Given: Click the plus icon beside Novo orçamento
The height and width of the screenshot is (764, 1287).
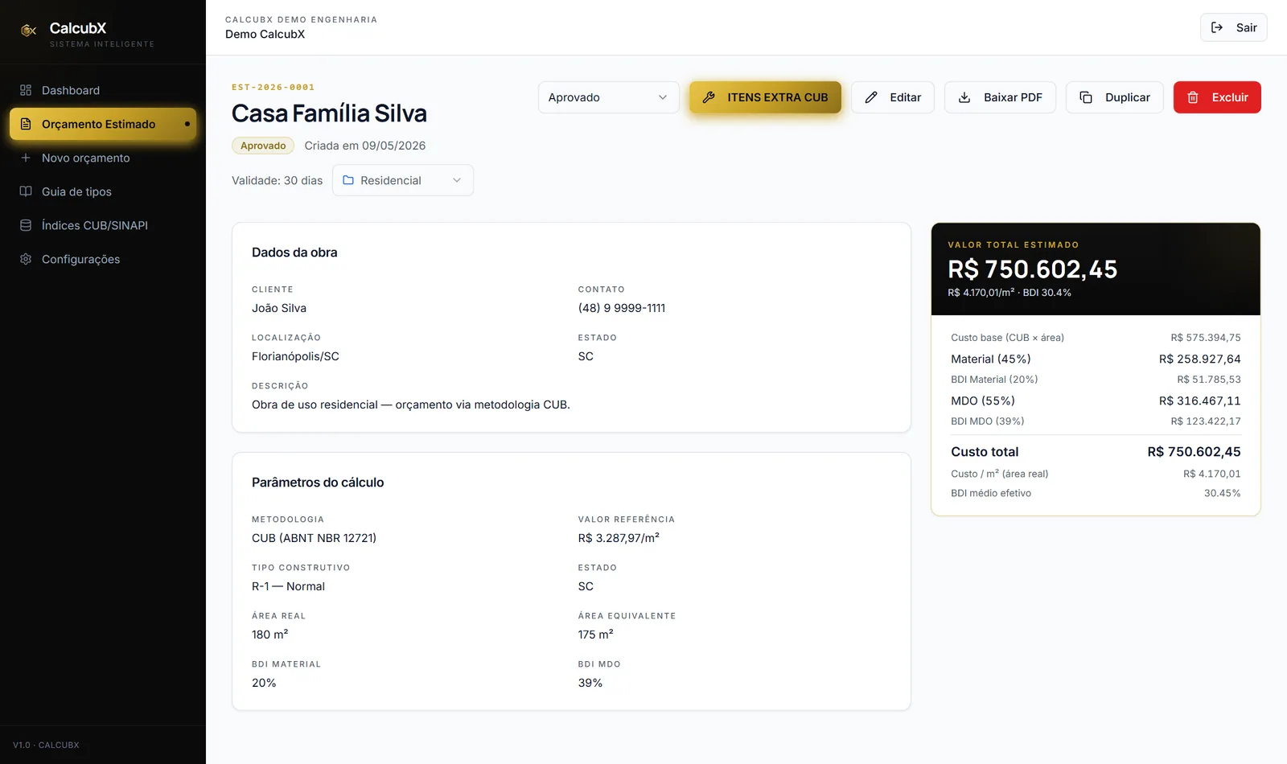Looking at the screenshot, I should coord(26,158).
